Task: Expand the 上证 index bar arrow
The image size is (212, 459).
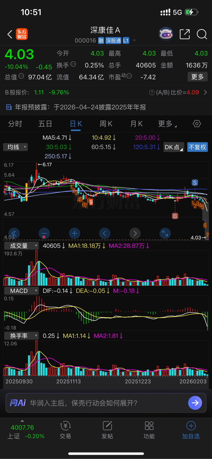Action: click(22, 421)
